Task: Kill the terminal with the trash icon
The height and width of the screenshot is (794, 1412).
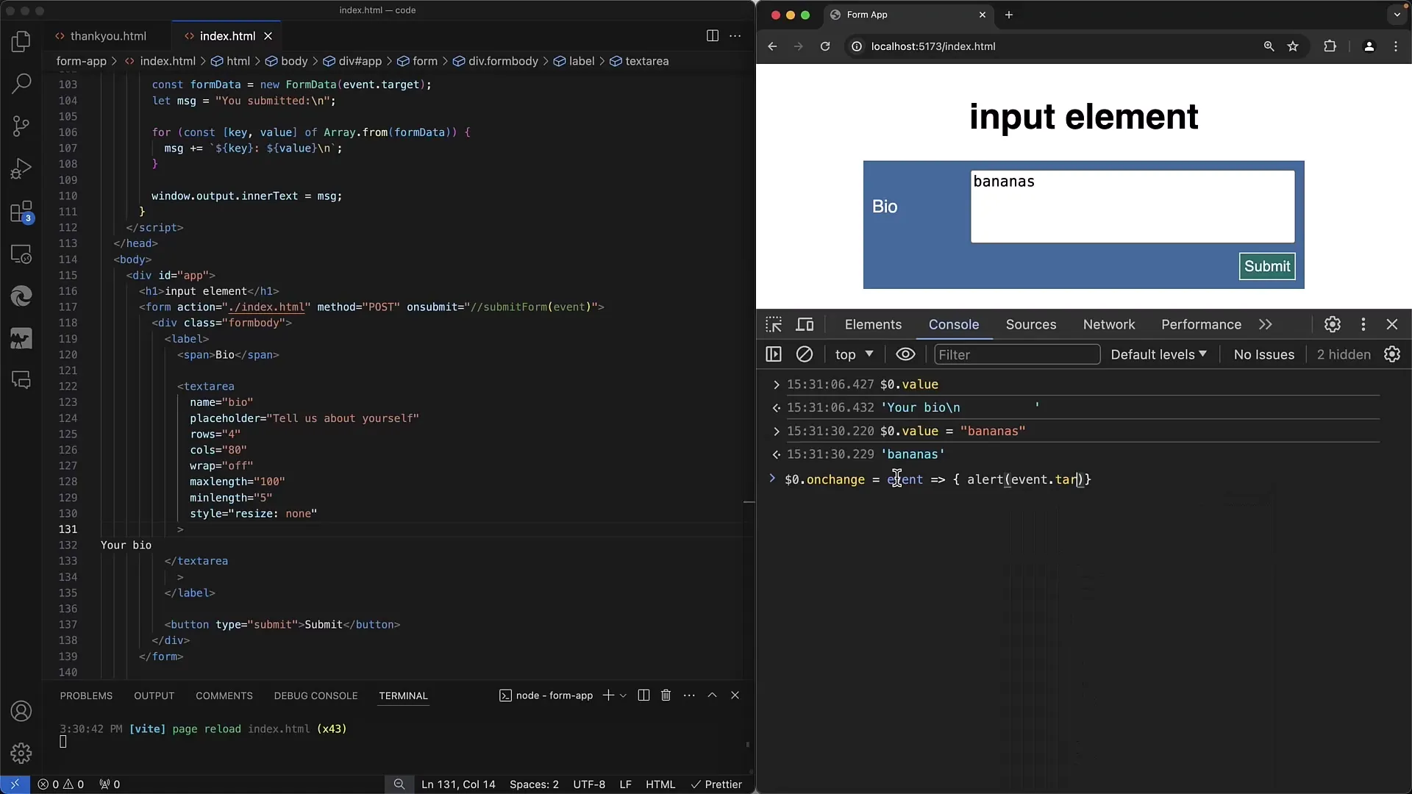Action: [666, 695]
